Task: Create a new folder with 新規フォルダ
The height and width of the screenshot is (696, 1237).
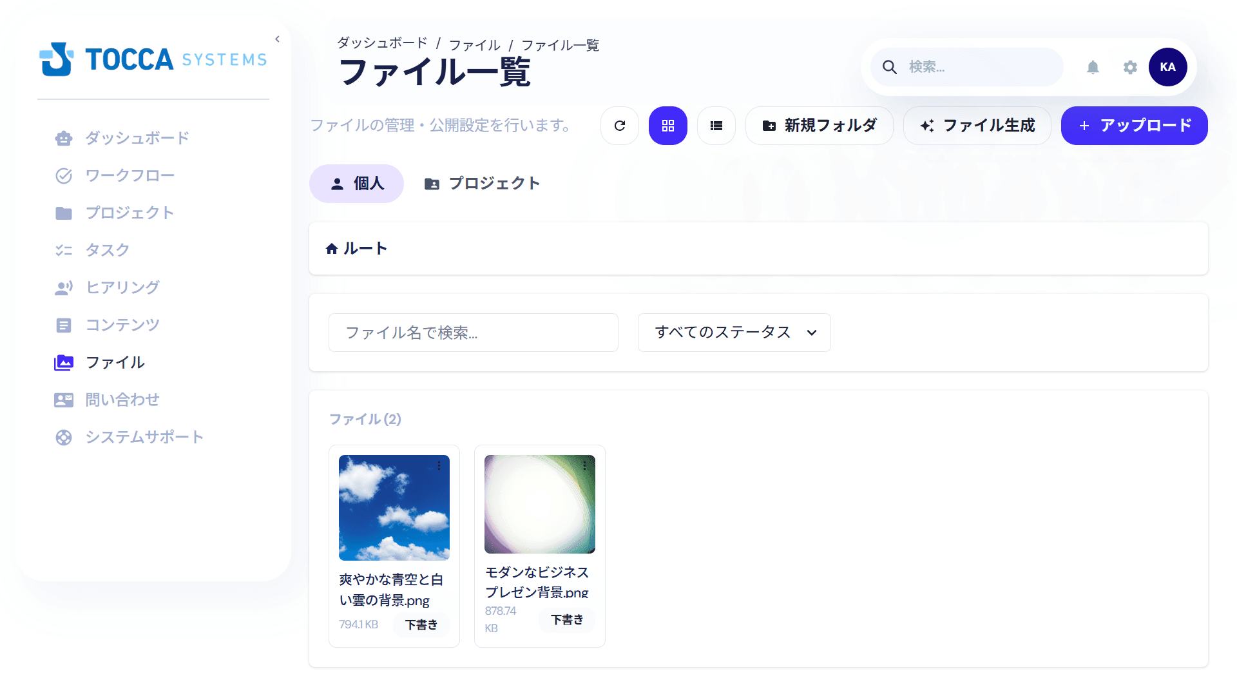Action: pos(819,126)
